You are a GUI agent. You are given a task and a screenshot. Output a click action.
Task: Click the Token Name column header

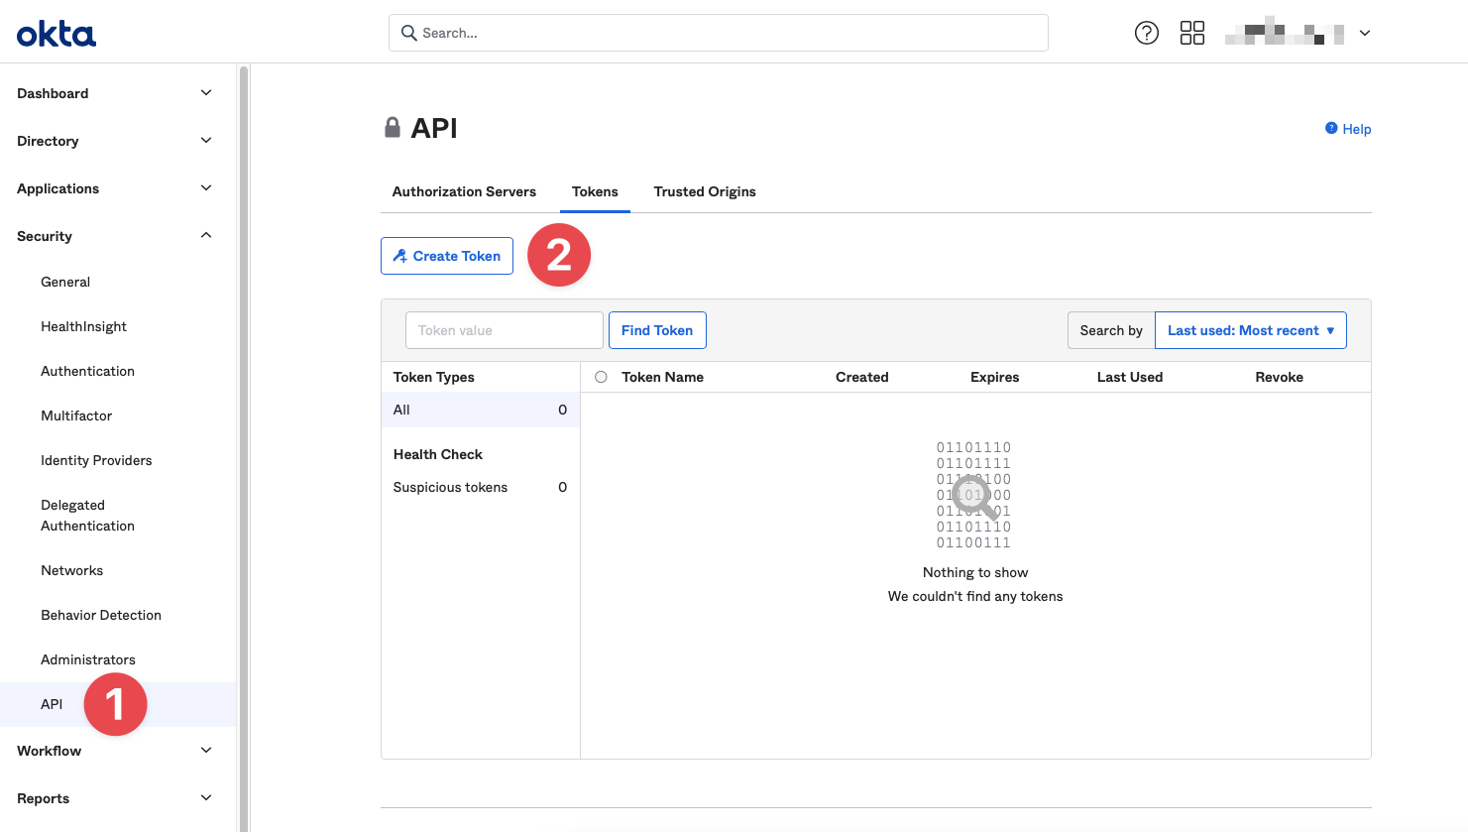pyautogui.click(x=662, y=377)
